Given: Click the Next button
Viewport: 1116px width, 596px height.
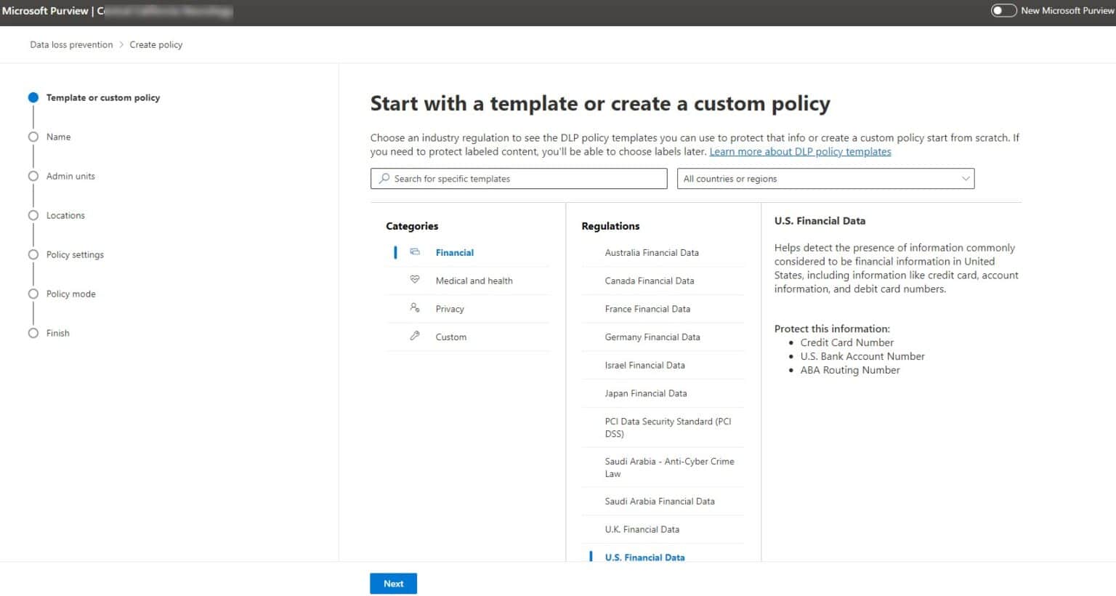Looking at the screenshot, I should pyautogui.click(x=393, y=583).
